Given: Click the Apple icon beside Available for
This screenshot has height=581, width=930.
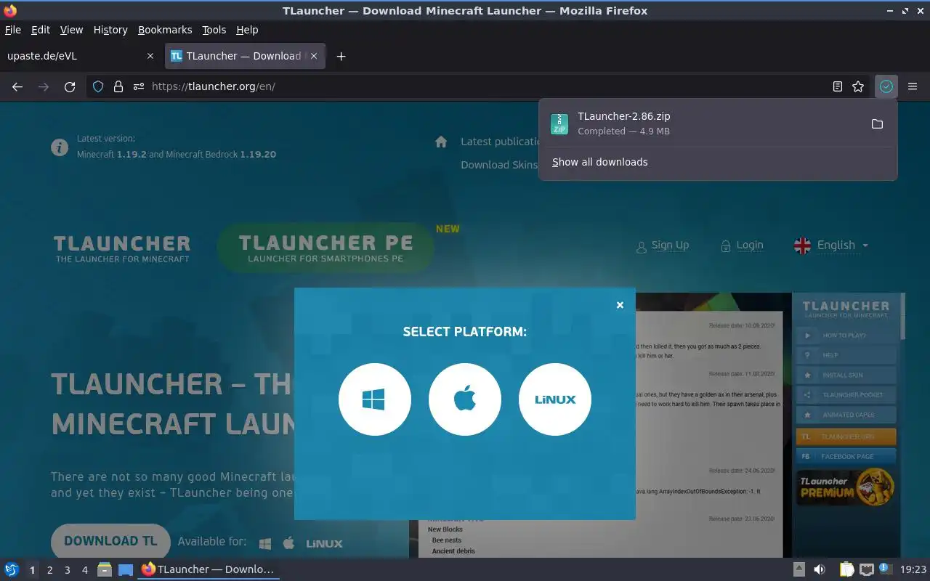Looking at the screenshot, I should pos(288,543).
